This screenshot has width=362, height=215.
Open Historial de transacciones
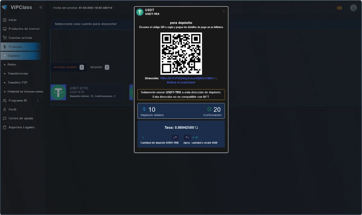tap(25, 91)
